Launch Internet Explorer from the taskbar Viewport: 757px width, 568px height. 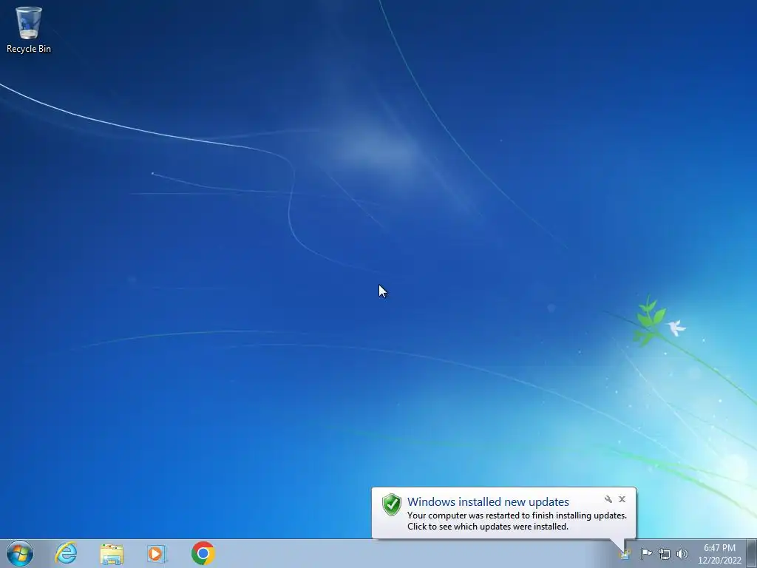pos(66,553)
